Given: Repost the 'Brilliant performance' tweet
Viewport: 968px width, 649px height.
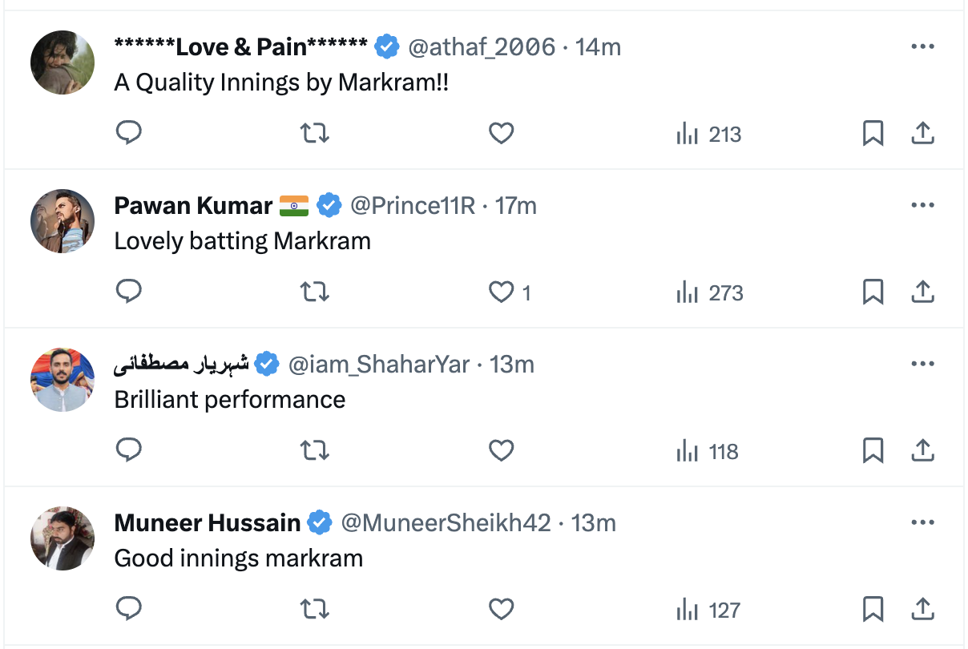Looking at the screenshot, I should [314, 450].
